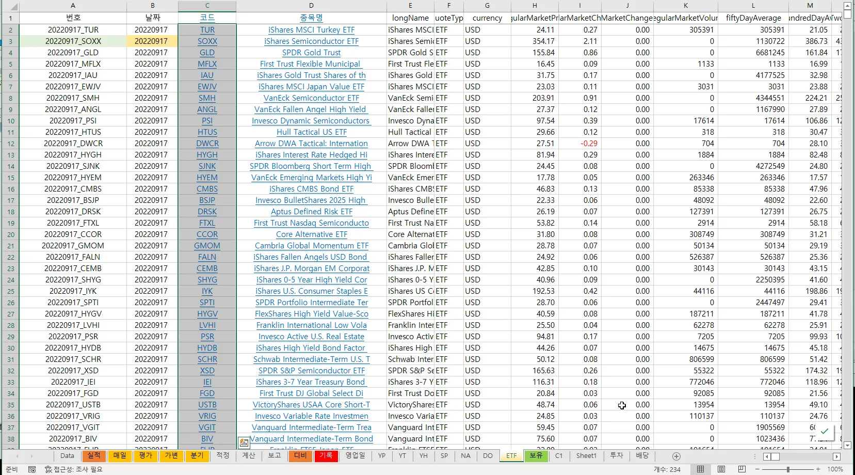The height and width of the screenshot is (475, 855).
Task: Switch to the green 보유 sheet tab
Action: [x=536, y=456]
